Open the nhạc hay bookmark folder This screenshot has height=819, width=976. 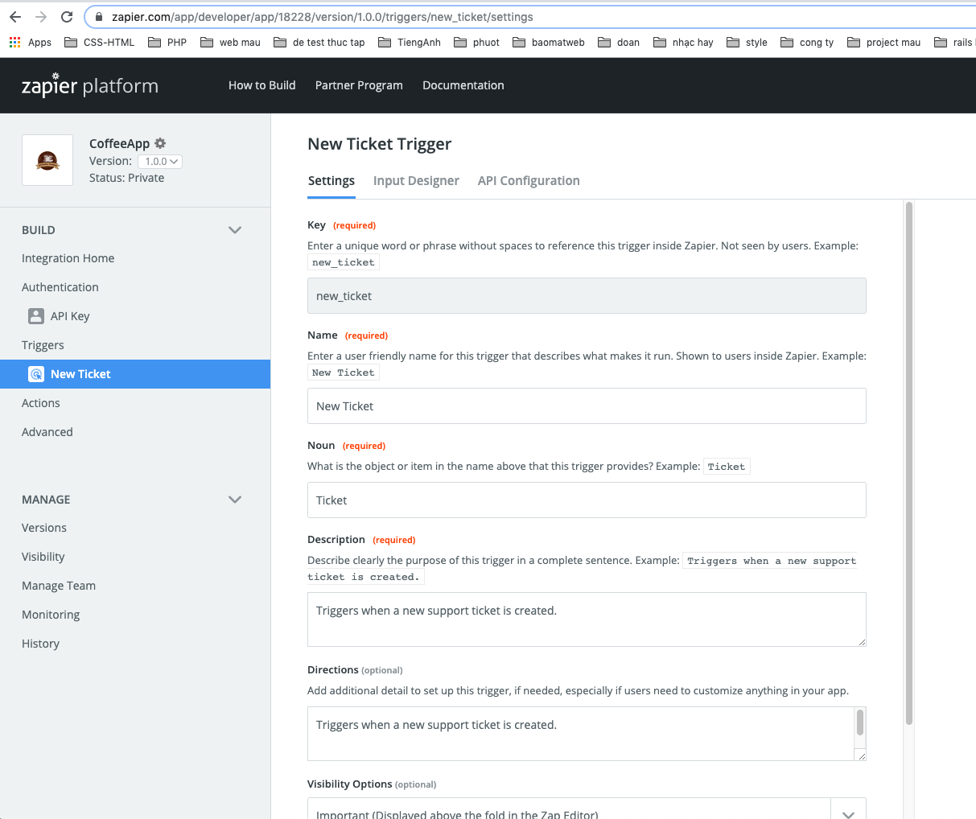tap(683, 43)
